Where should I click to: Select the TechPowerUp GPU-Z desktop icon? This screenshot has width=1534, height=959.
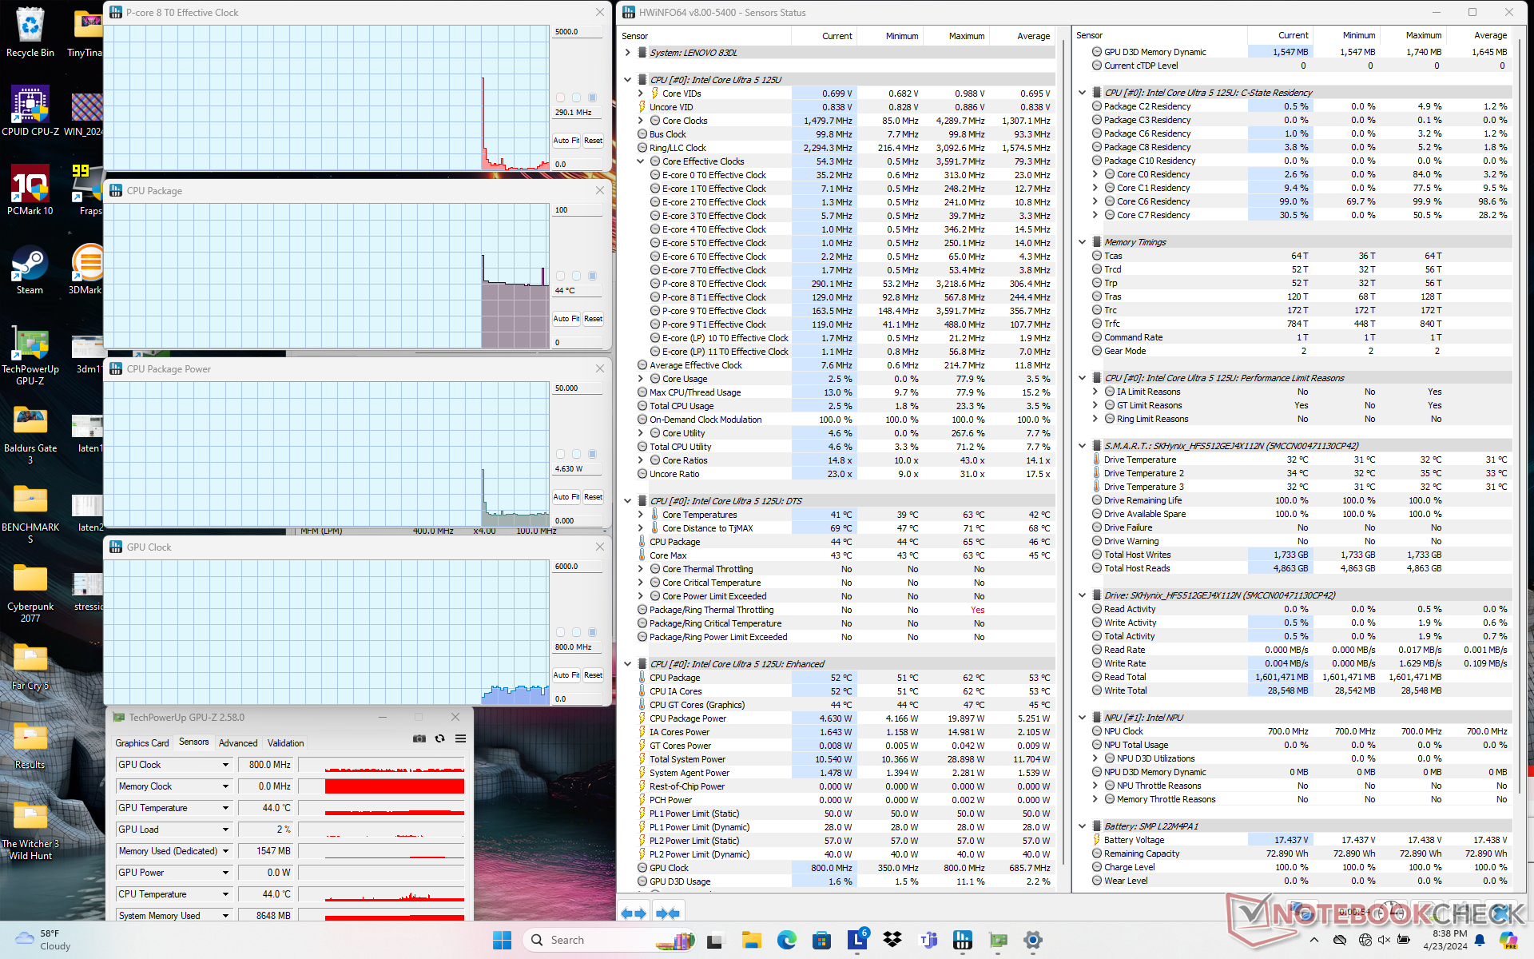[30, 356]
